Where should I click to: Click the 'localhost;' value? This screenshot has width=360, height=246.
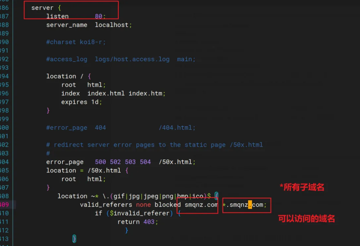pos(113,25)
